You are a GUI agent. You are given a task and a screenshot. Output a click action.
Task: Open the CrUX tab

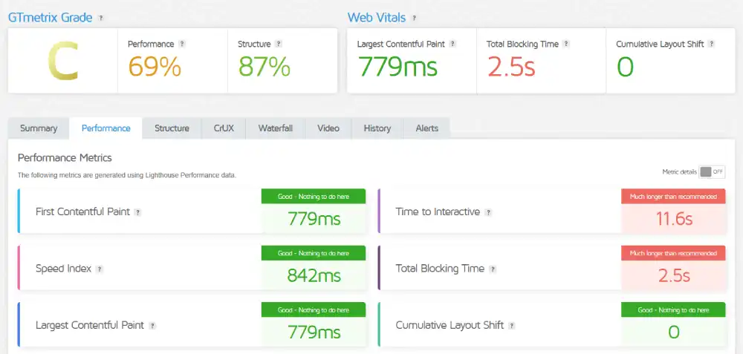point(224,128)
